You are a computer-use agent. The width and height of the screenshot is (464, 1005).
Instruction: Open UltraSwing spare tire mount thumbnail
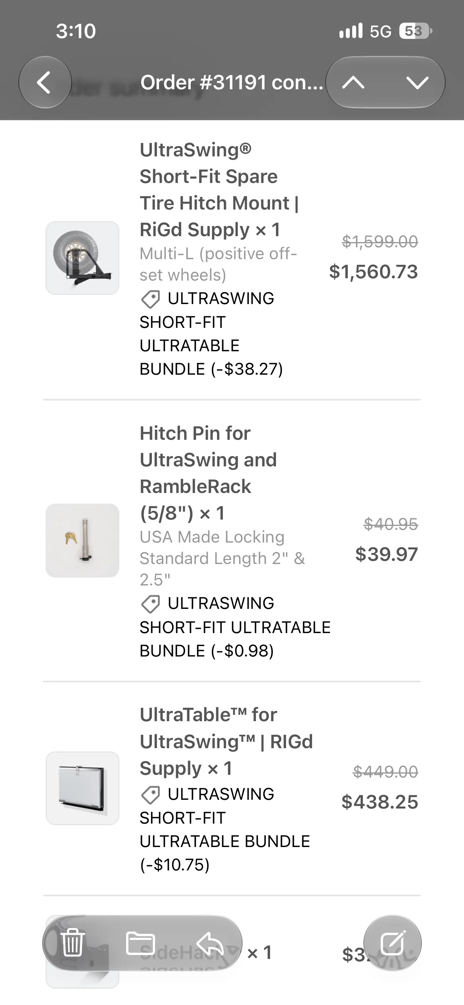click(82, 258)
